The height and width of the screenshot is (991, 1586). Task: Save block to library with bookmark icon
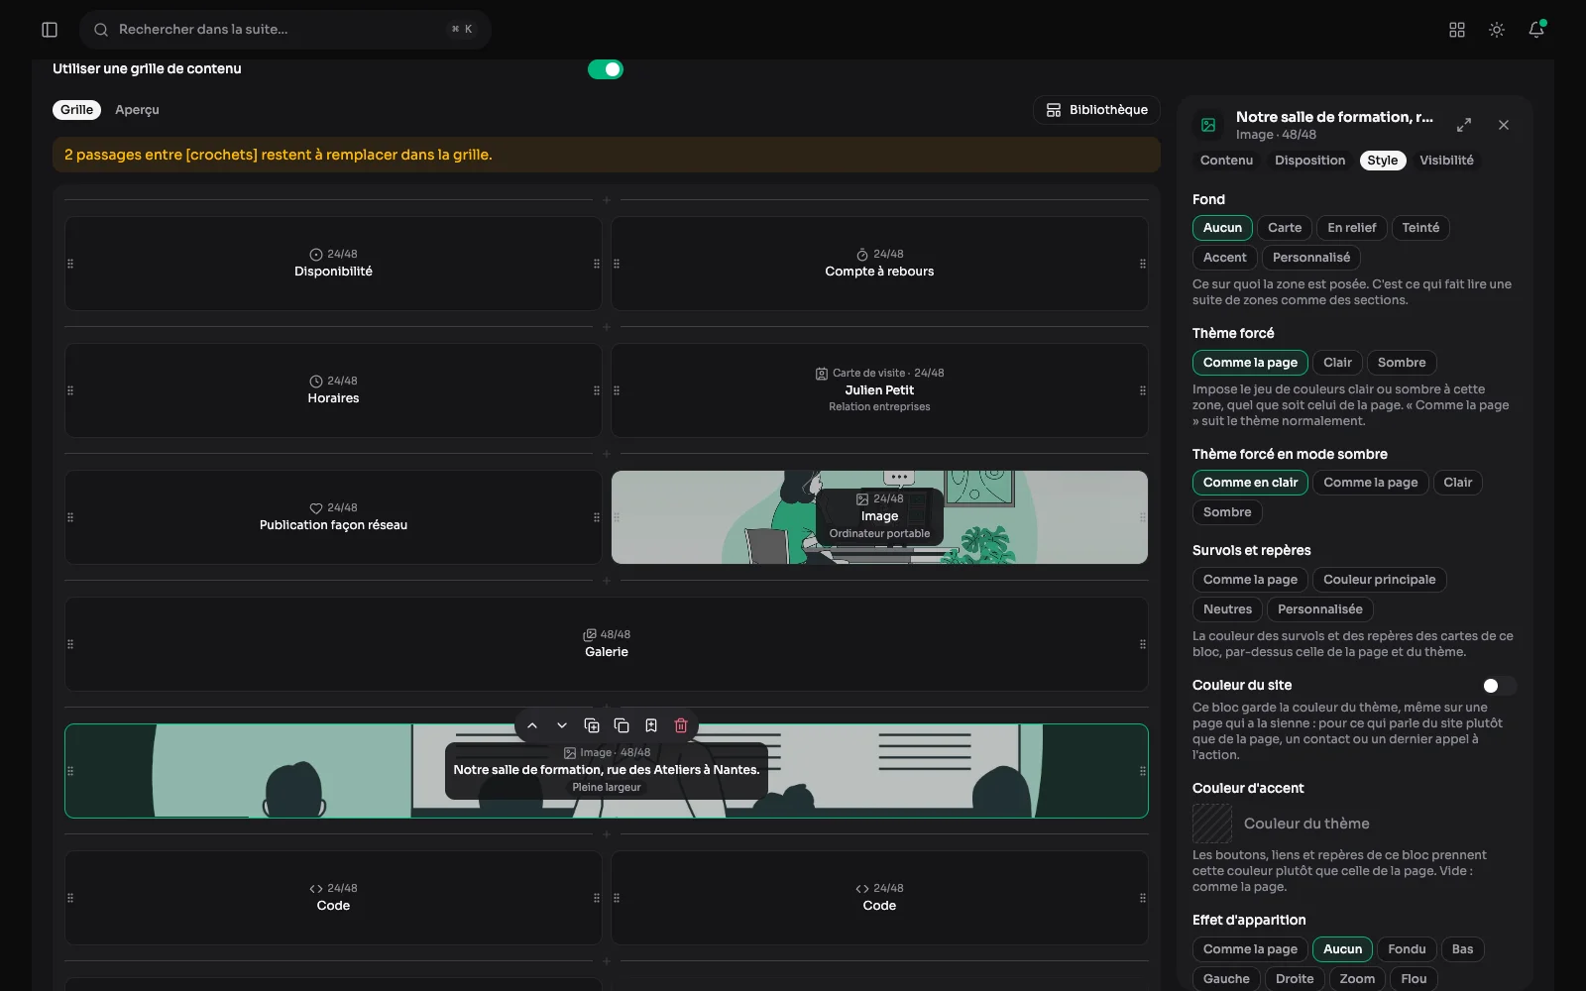pos(651,725)
